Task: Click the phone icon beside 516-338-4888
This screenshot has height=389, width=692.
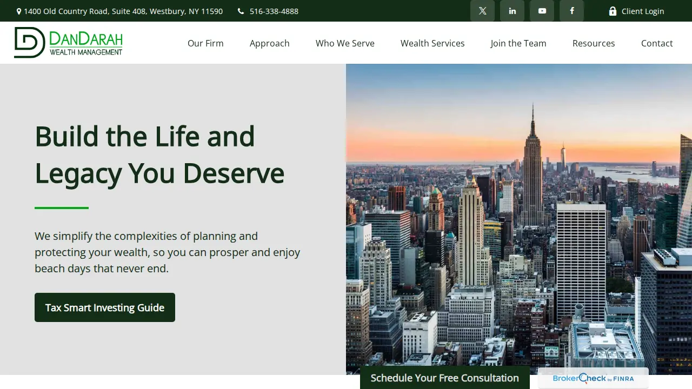Action: click(241, 11)
